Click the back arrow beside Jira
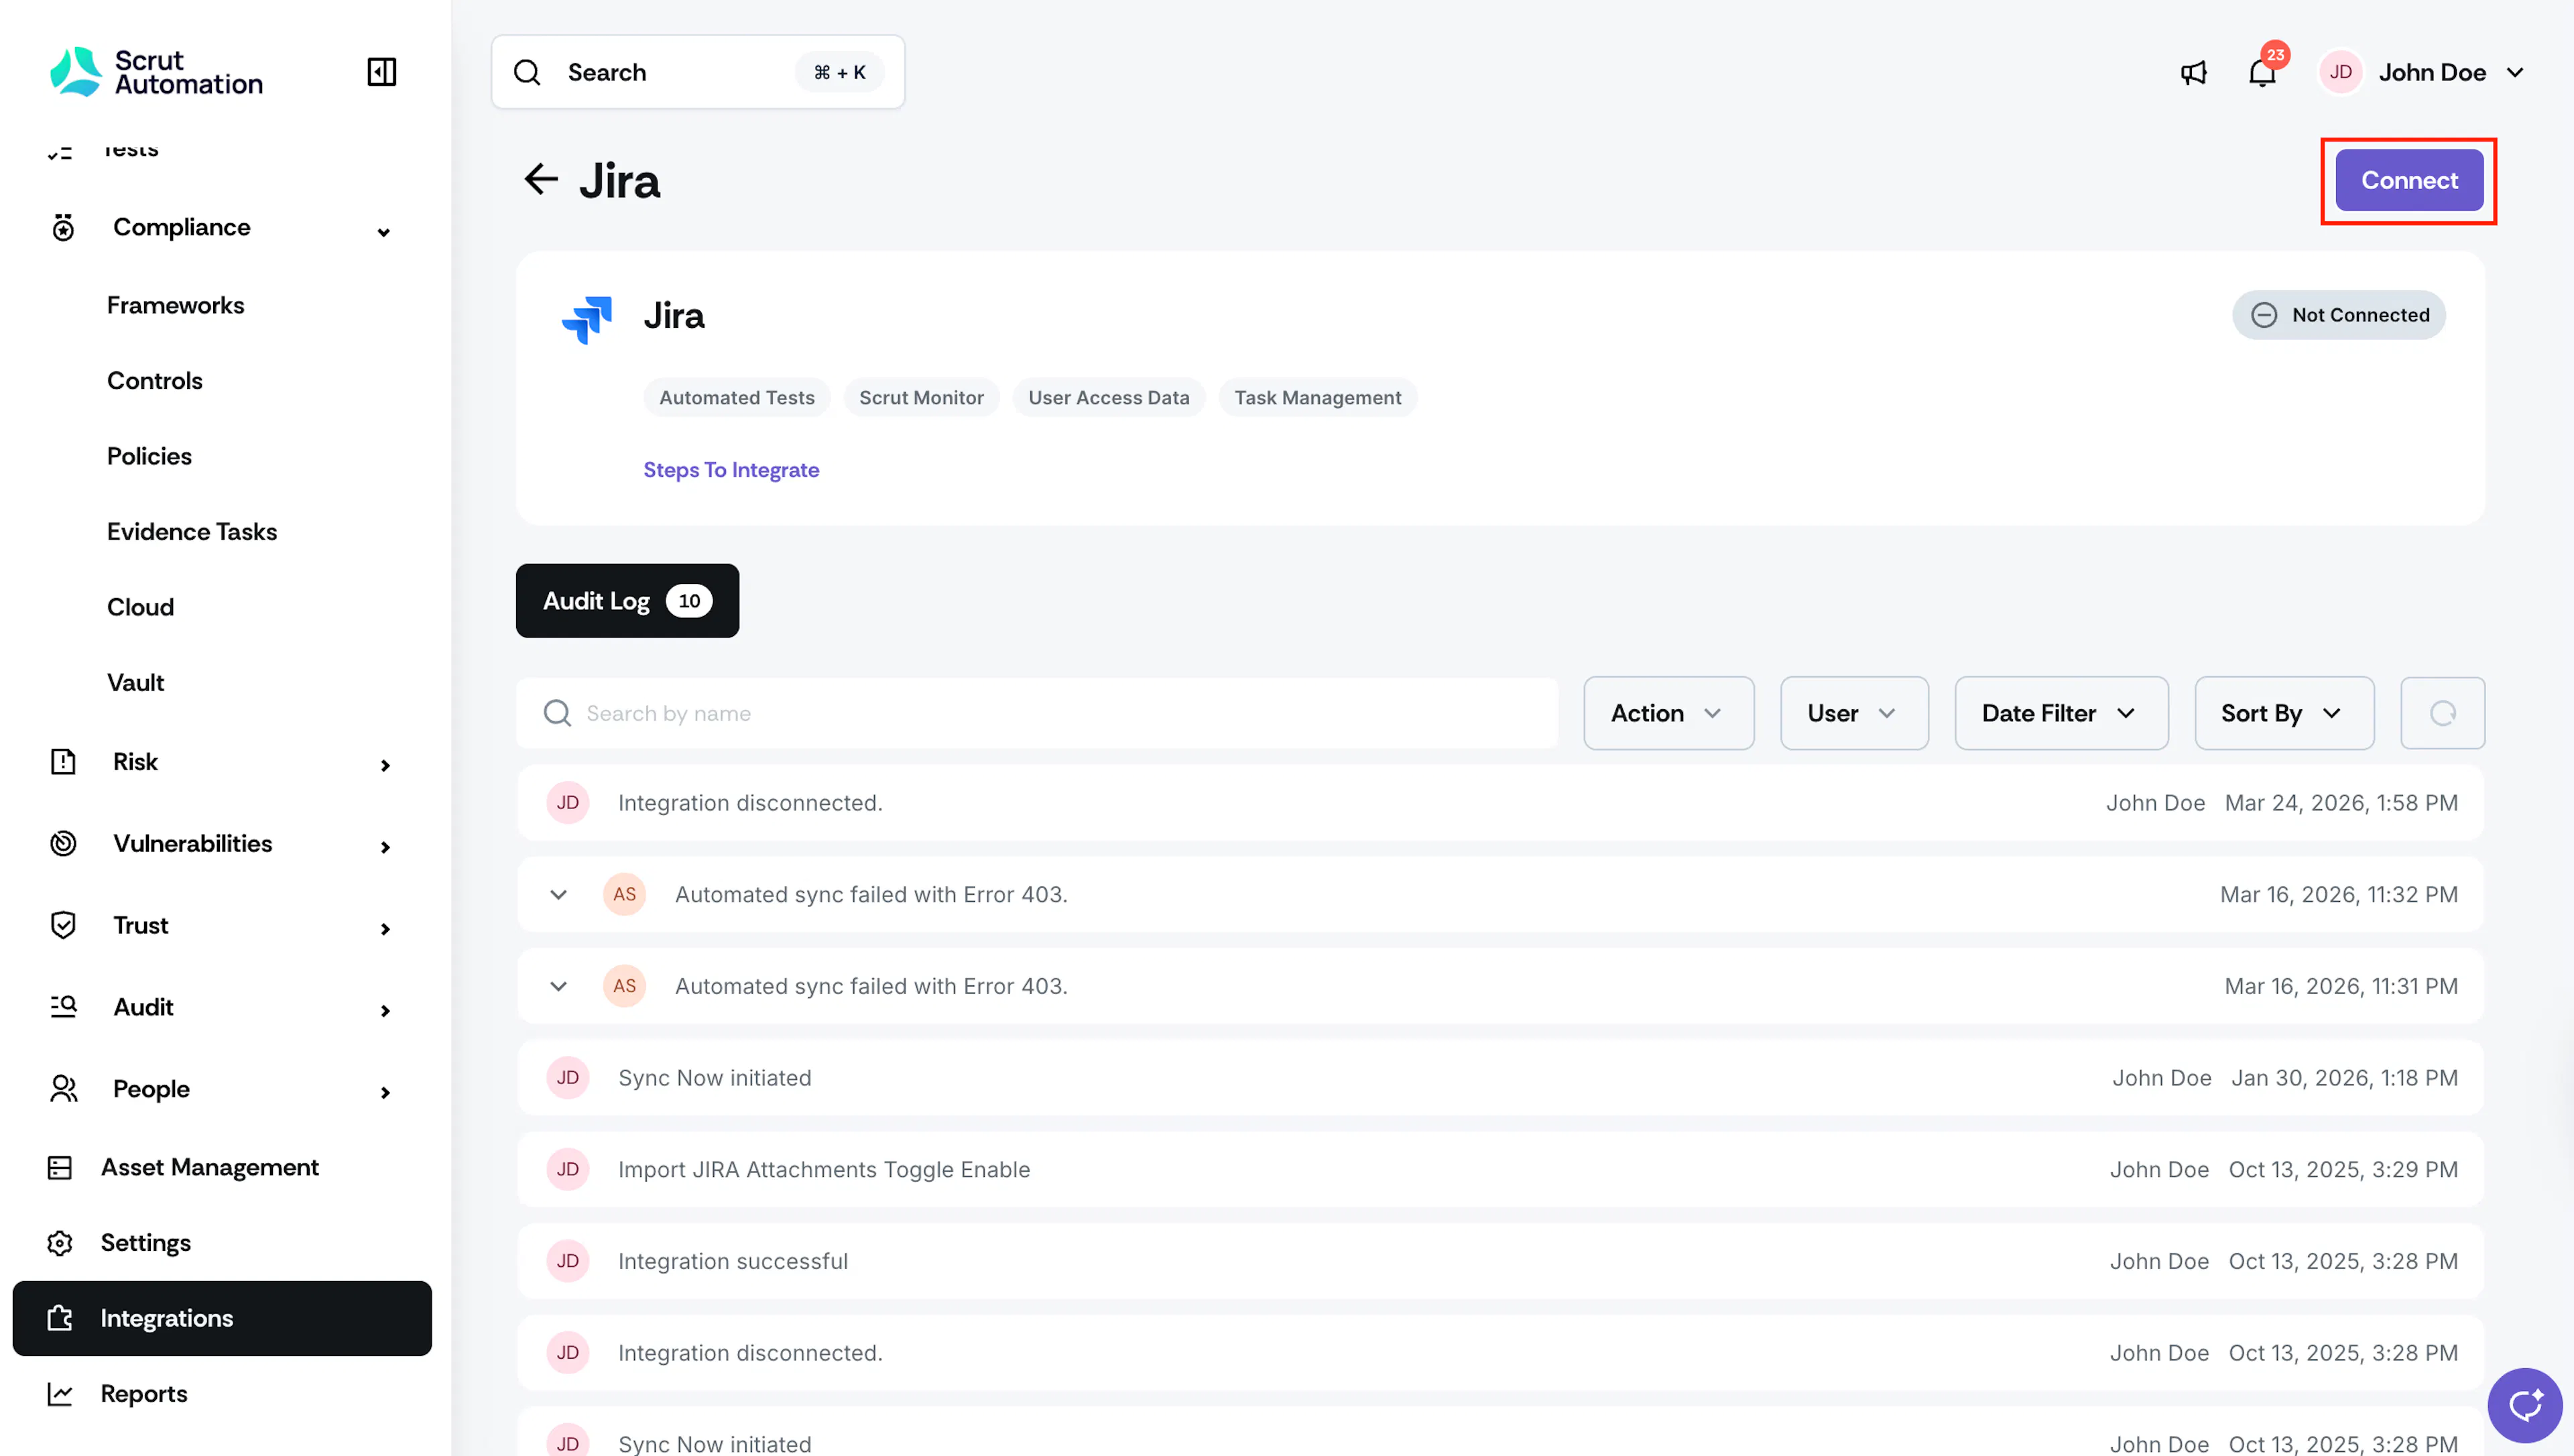This screenshot has height=1456, width=2574. pyautogui.click(x=541, y=180)
